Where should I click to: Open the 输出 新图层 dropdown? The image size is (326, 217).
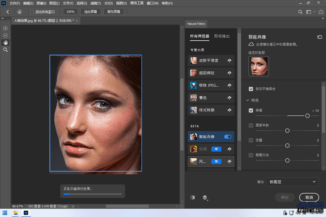pyautogui.click(x=292, y=182)
